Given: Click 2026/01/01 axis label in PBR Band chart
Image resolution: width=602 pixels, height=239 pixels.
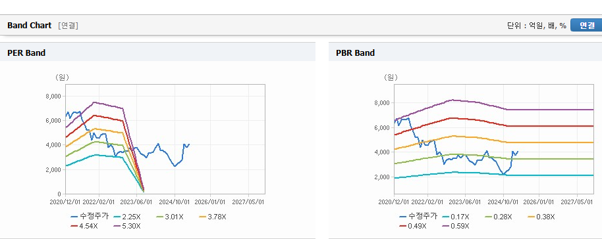Looking at the screenshot, I should coord(539,202).
